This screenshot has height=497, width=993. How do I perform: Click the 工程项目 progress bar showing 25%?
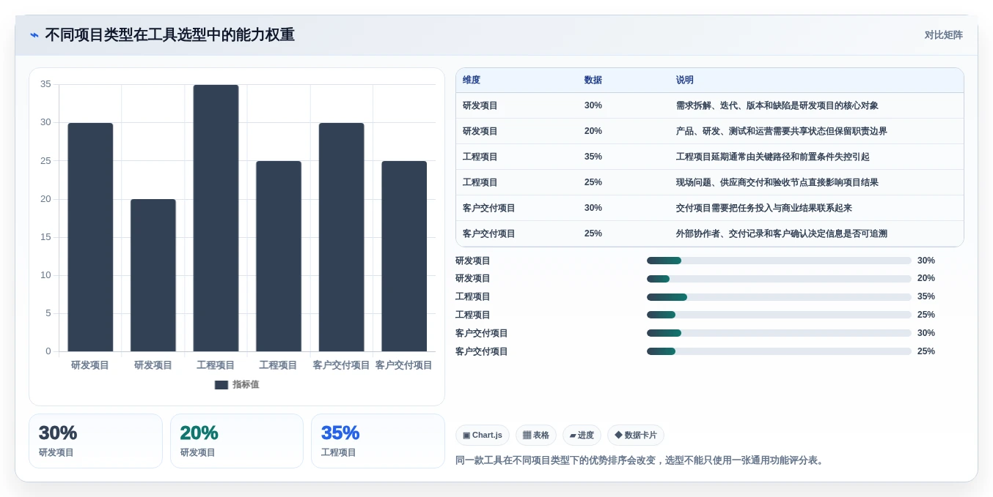tap(779, 315)
